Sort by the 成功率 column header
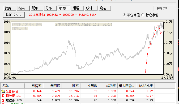 pos(108,86)
